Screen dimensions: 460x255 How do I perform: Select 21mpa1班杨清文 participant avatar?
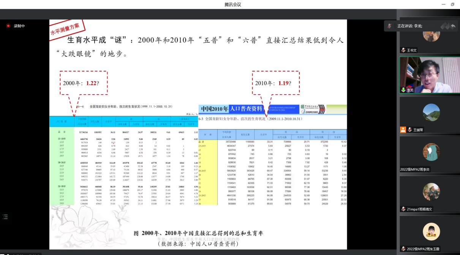click(x=431, y=192)
